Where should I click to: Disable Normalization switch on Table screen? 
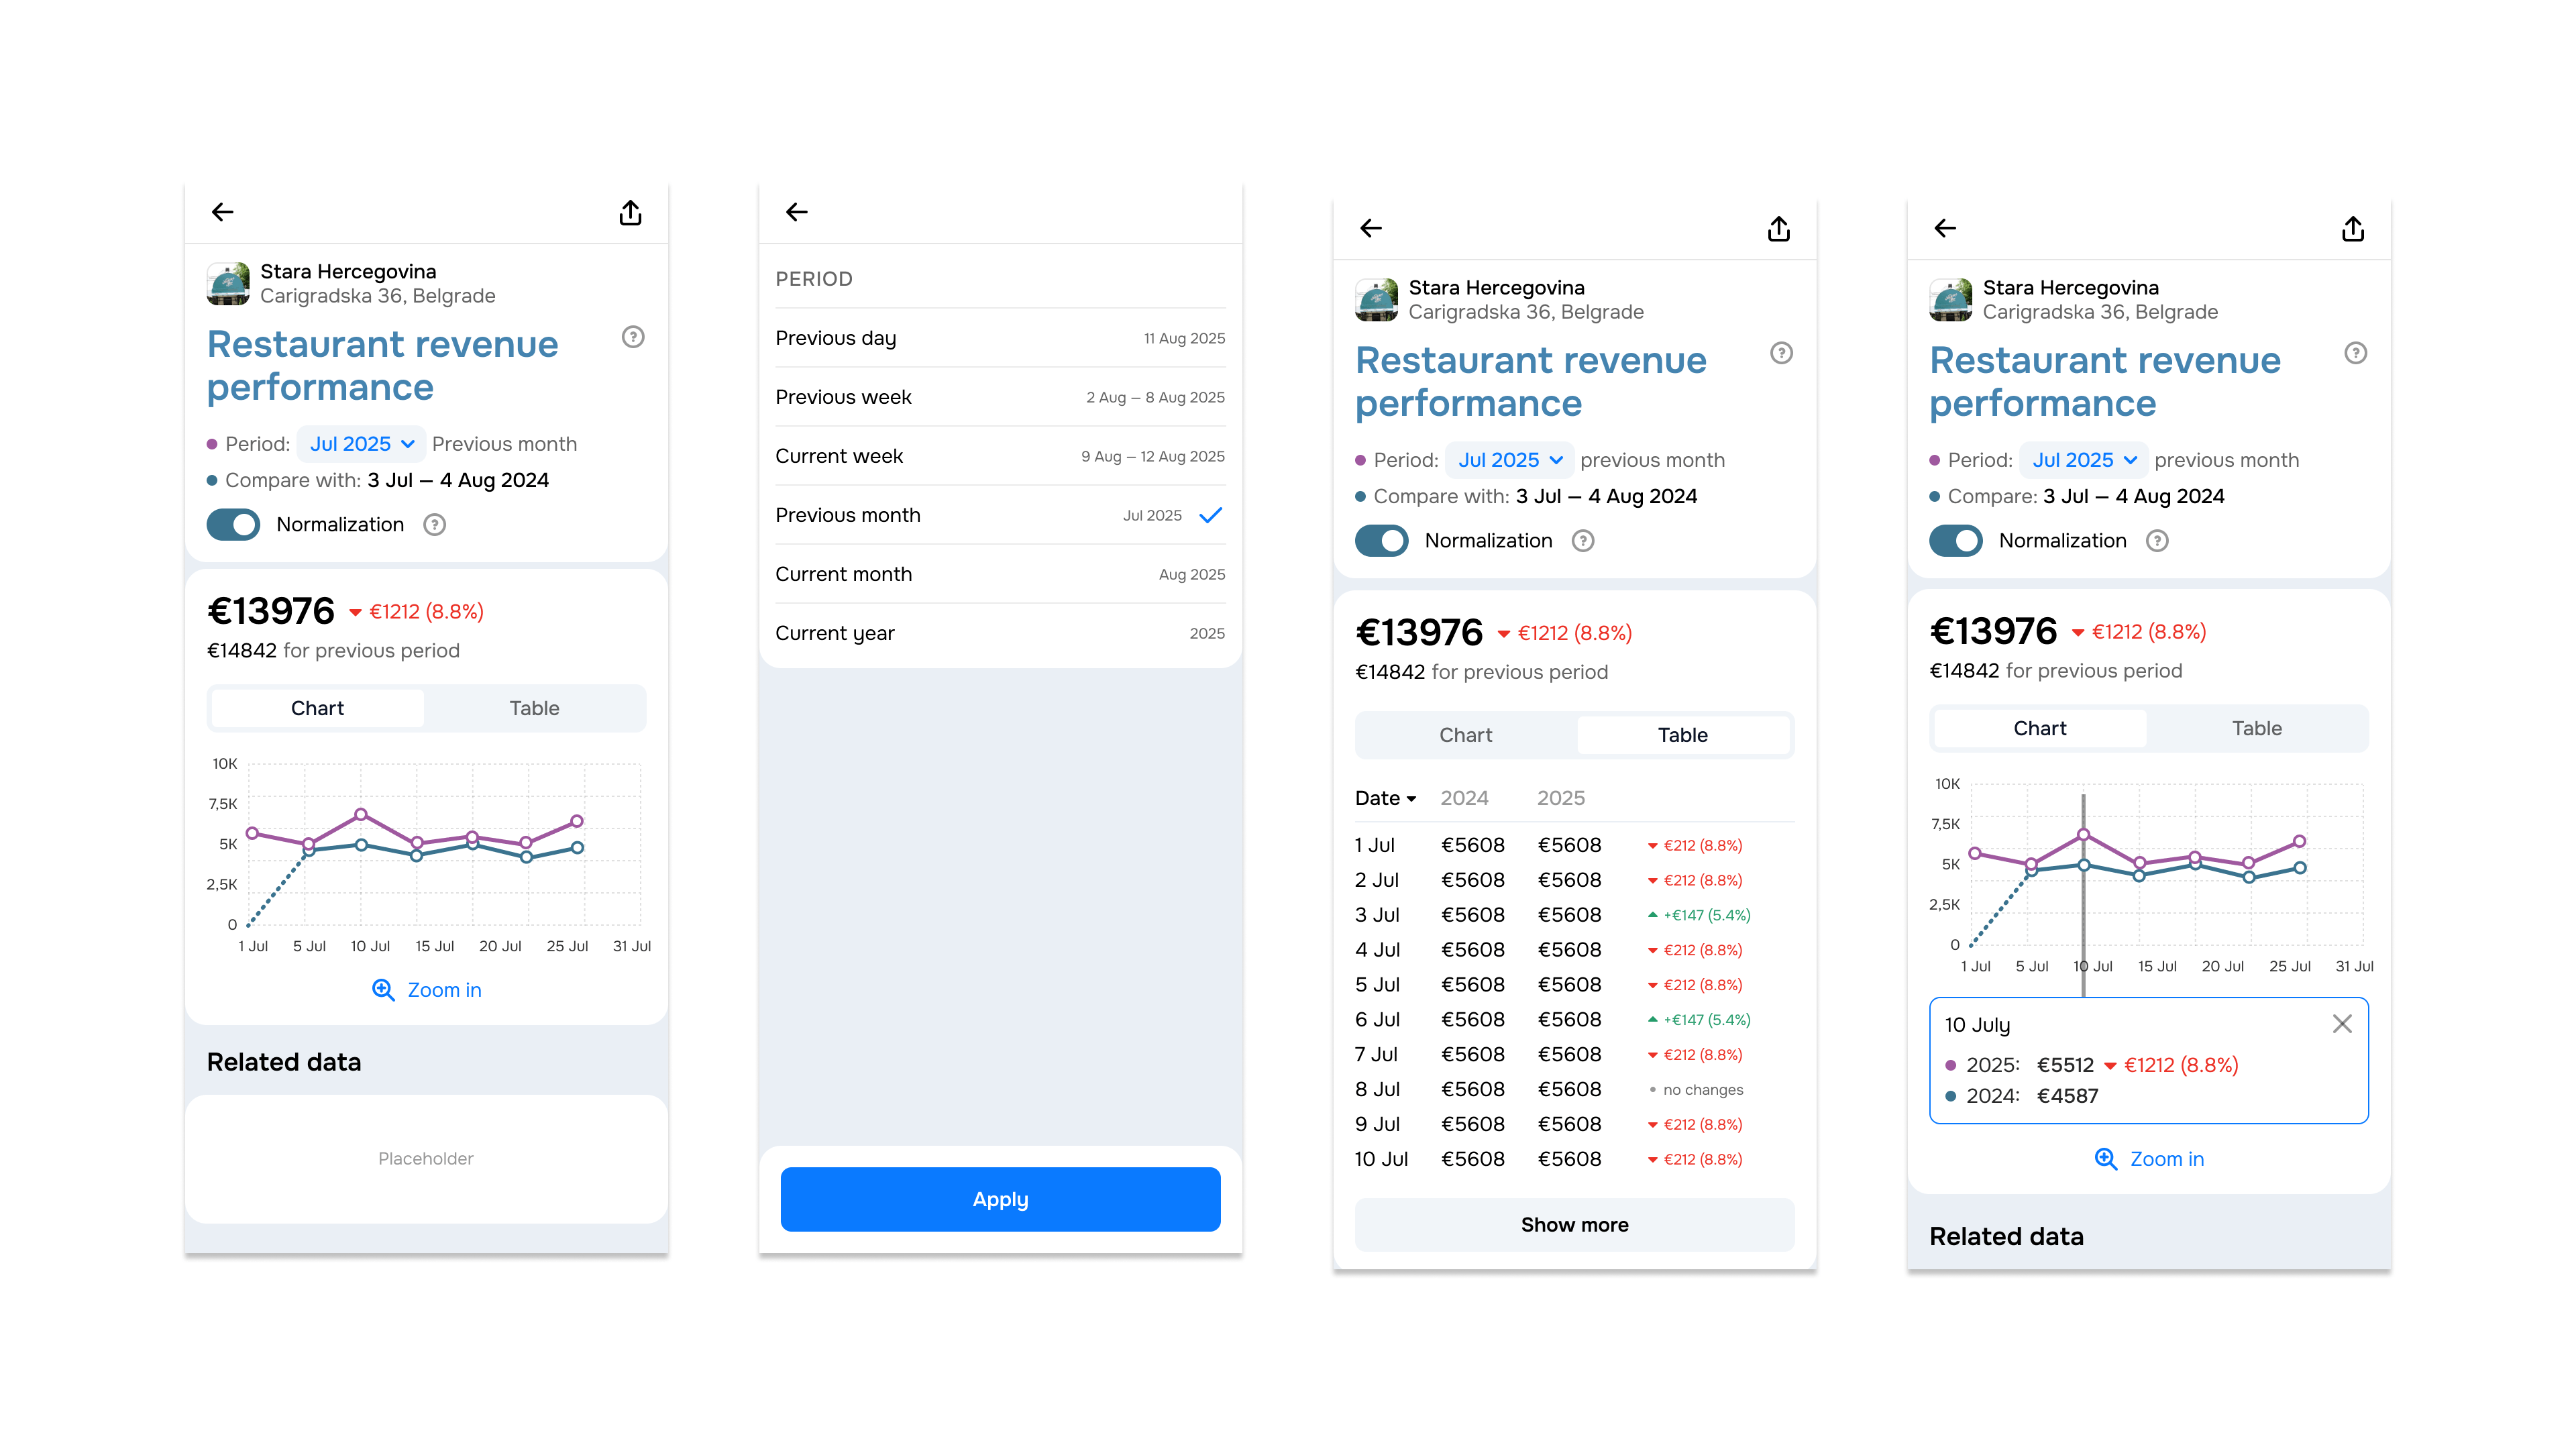tap(1381, 541)
